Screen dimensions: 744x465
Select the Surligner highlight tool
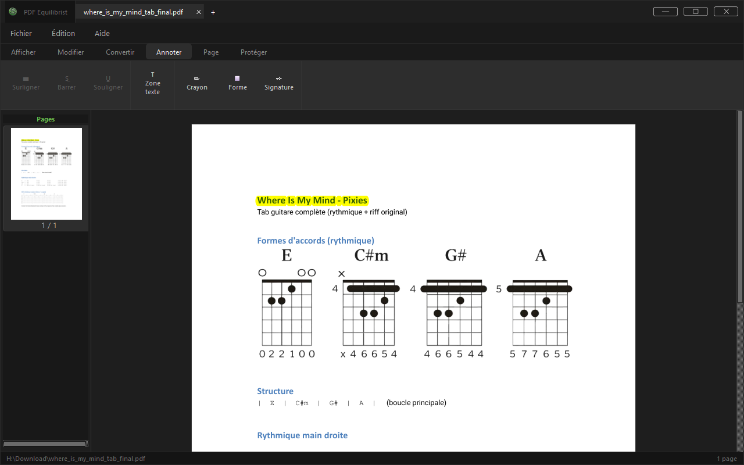[x=26, y=83]
